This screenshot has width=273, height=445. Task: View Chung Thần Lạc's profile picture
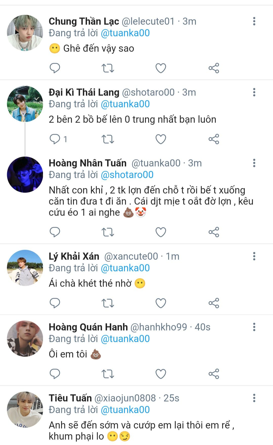click(25, 33)
